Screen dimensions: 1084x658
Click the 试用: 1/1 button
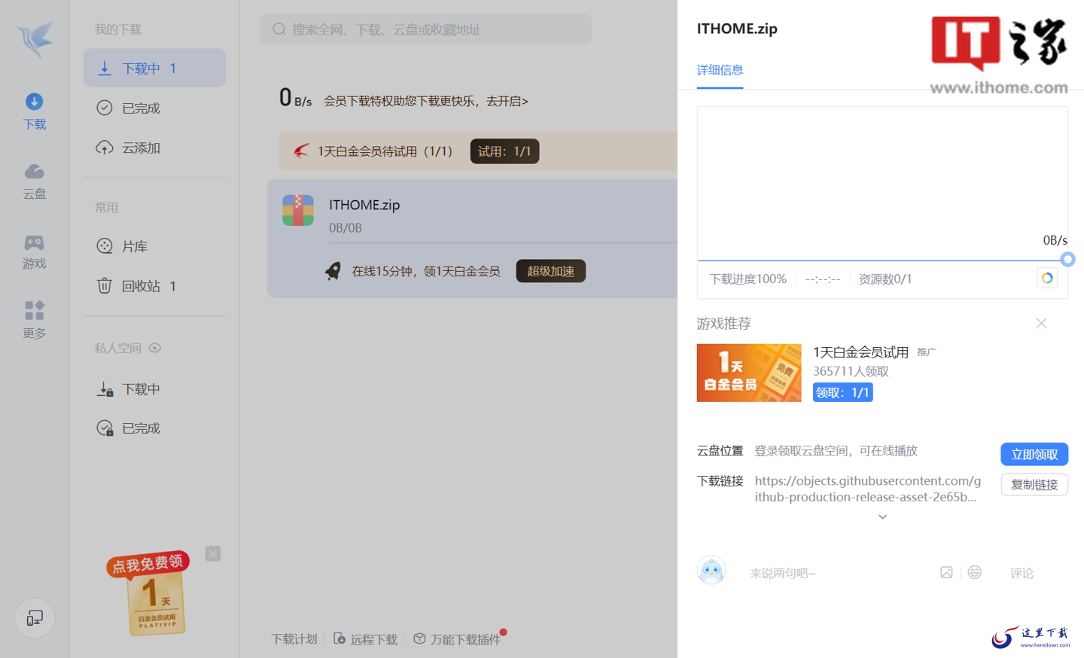click(x=504, y=151)
